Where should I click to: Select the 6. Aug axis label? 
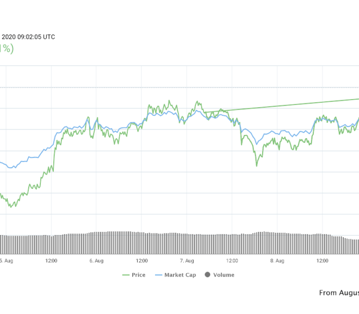pos(96,261)
